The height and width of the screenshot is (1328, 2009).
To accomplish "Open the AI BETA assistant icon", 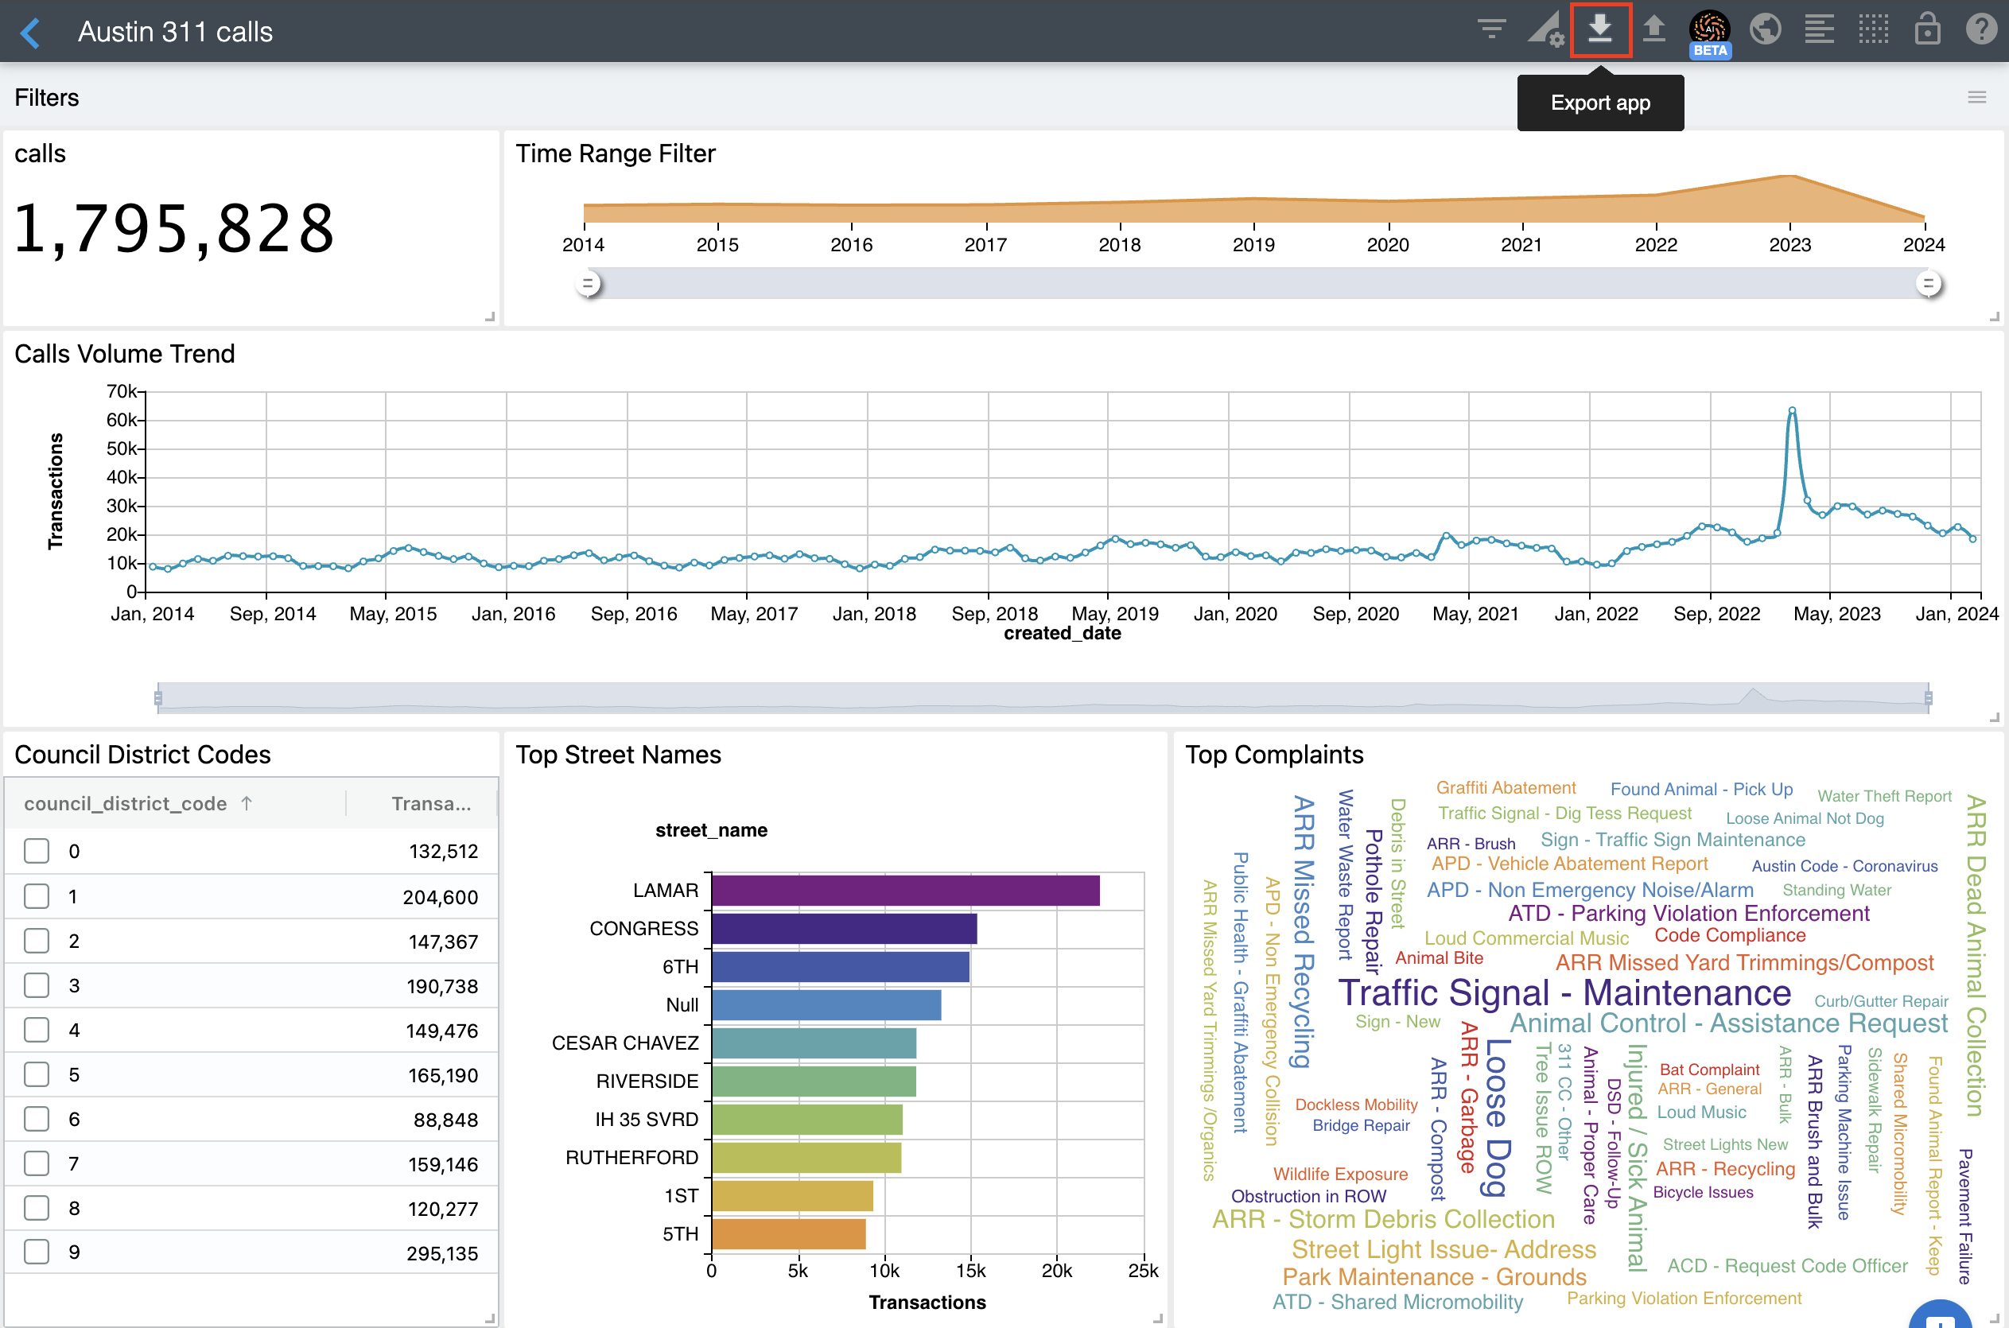I will [x=1709, y=32].
